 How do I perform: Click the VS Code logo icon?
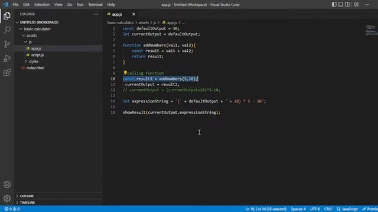(5, 4)
